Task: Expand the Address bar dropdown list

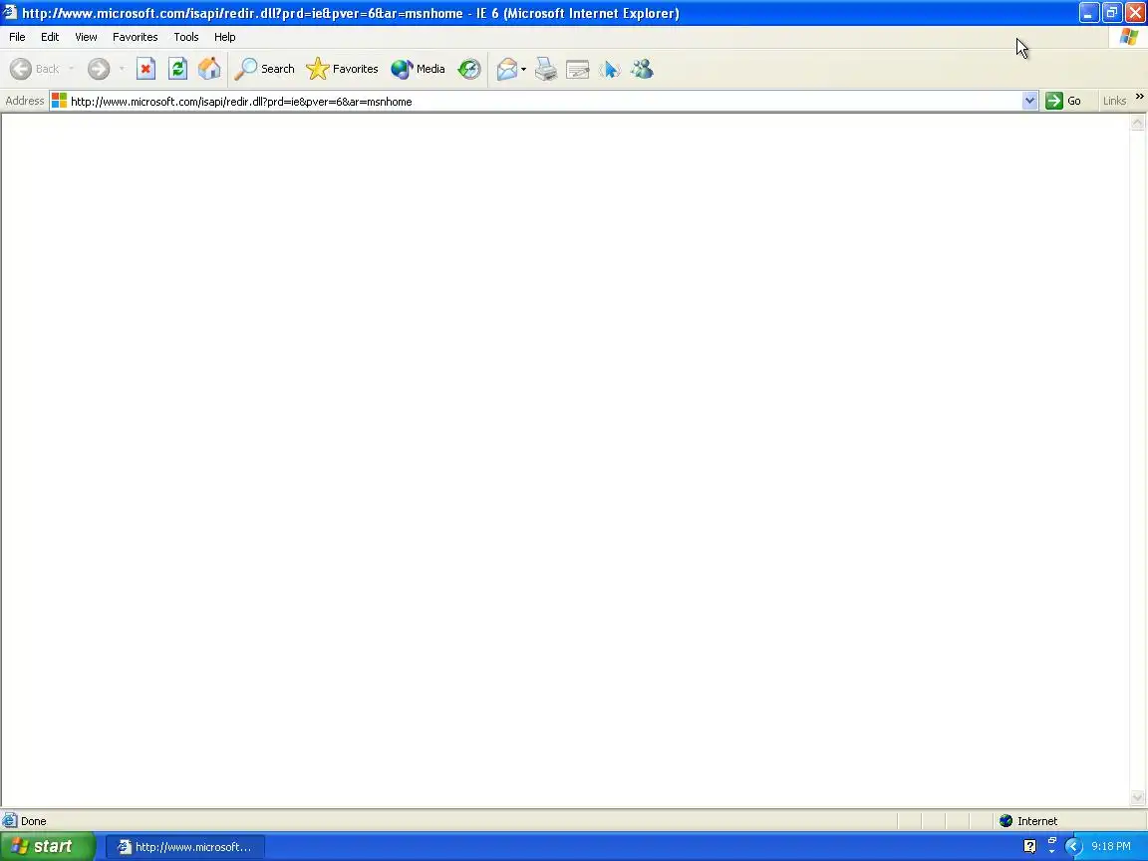Action: (x=1029, y=101)
